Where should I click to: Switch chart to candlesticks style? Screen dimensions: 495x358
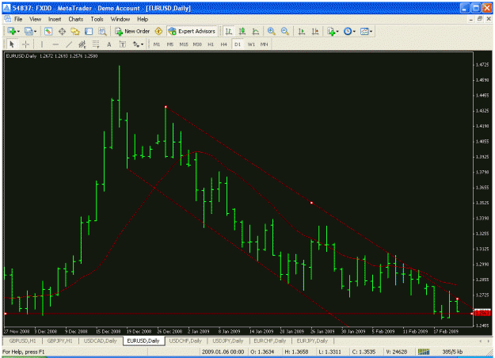[x=242, y=31]
